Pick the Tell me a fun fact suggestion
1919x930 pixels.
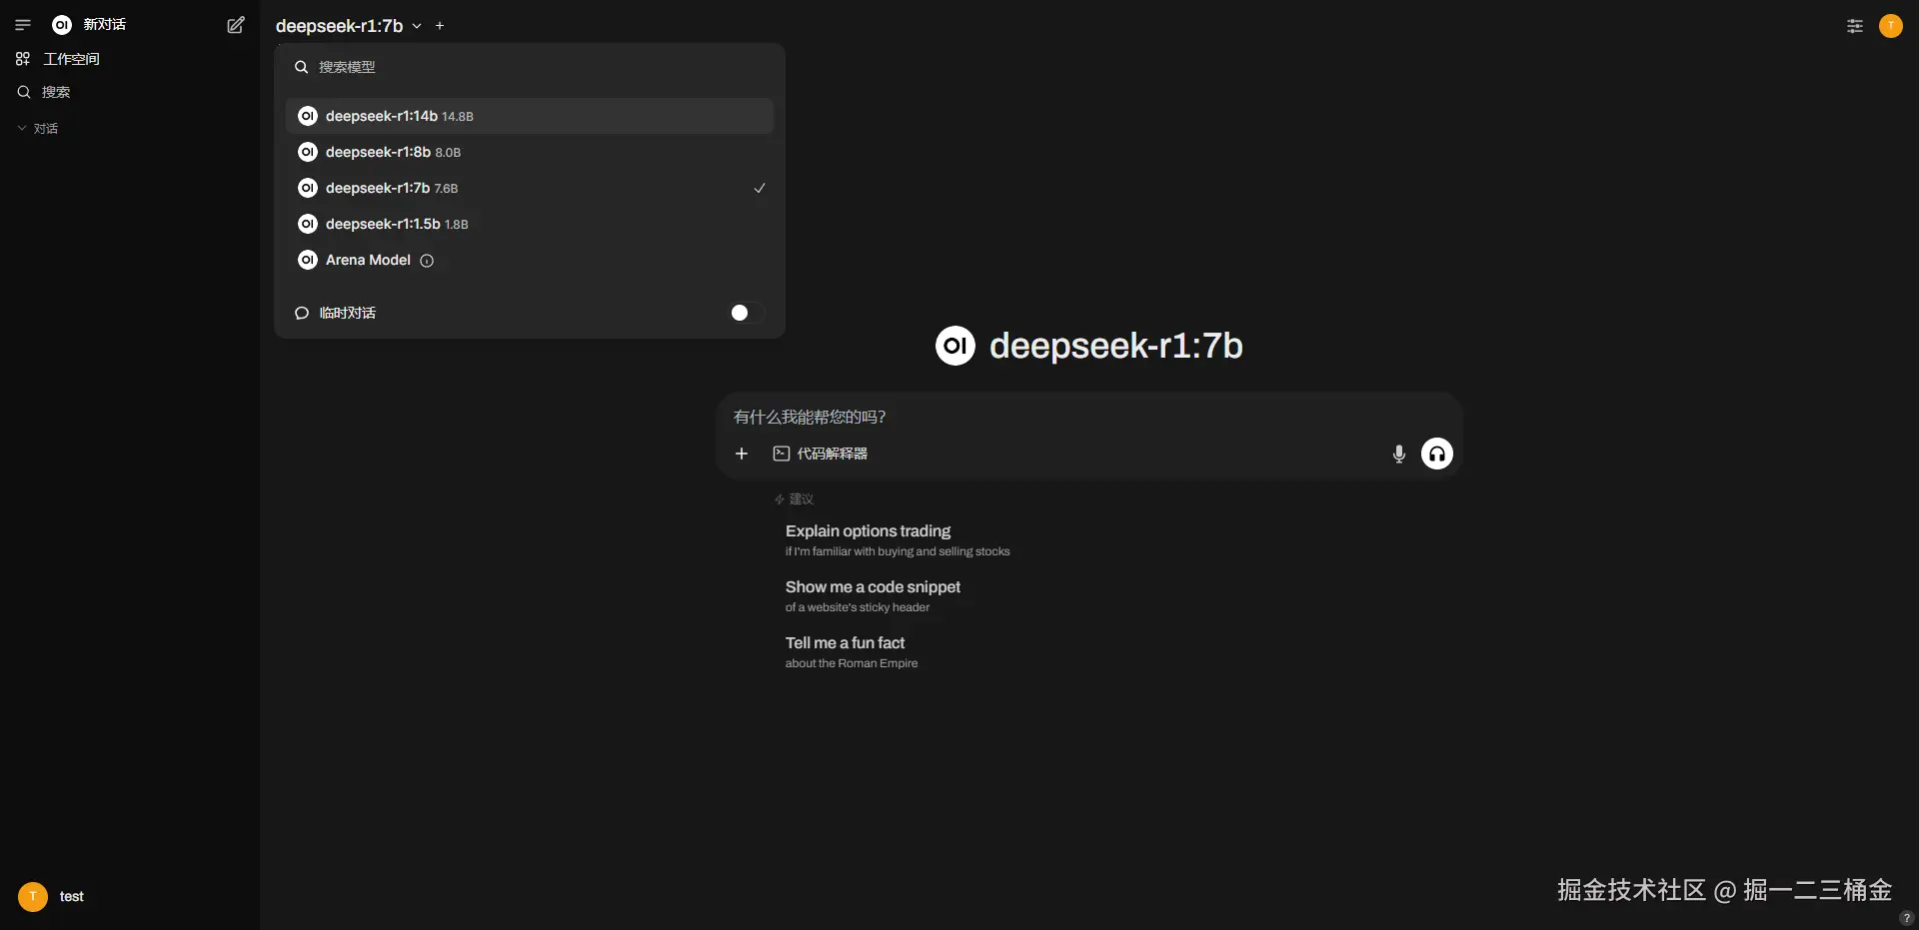[x=852, y=651]
